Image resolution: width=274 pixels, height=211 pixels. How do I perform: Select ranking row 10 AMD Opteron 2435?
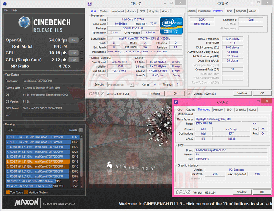click(x=43, y=181)
